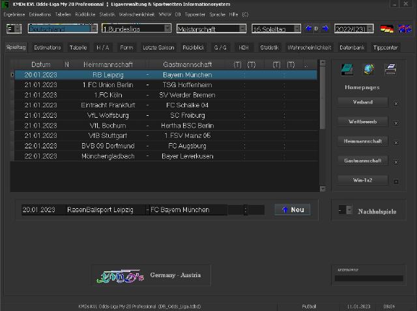Click the Datum column header
Viewport: 417px width, 311px height.
point(40,64)
